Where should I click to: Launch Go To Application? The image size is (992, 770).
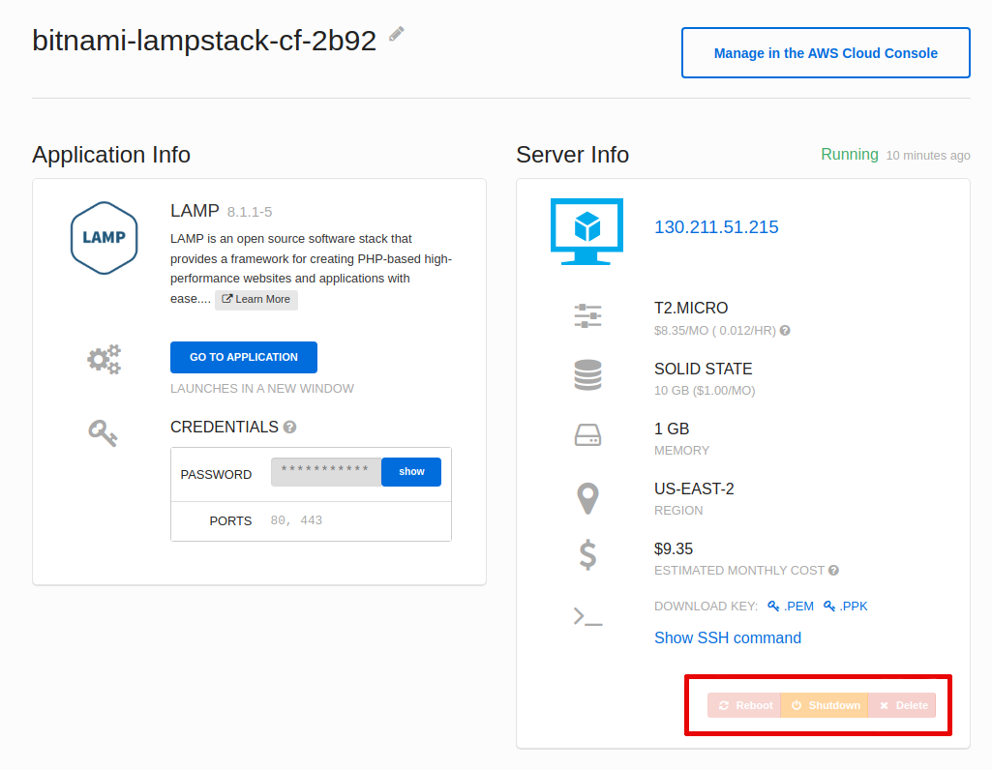[244, 357]
